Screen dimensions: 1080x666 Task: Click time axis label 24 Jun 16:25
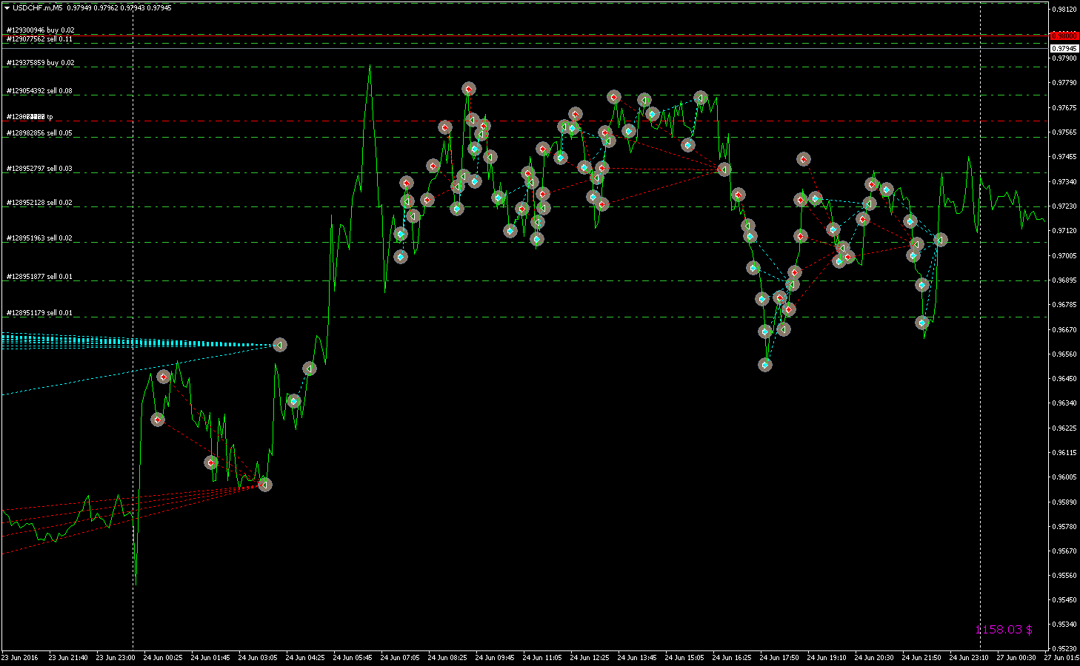(x=732, y=657)
